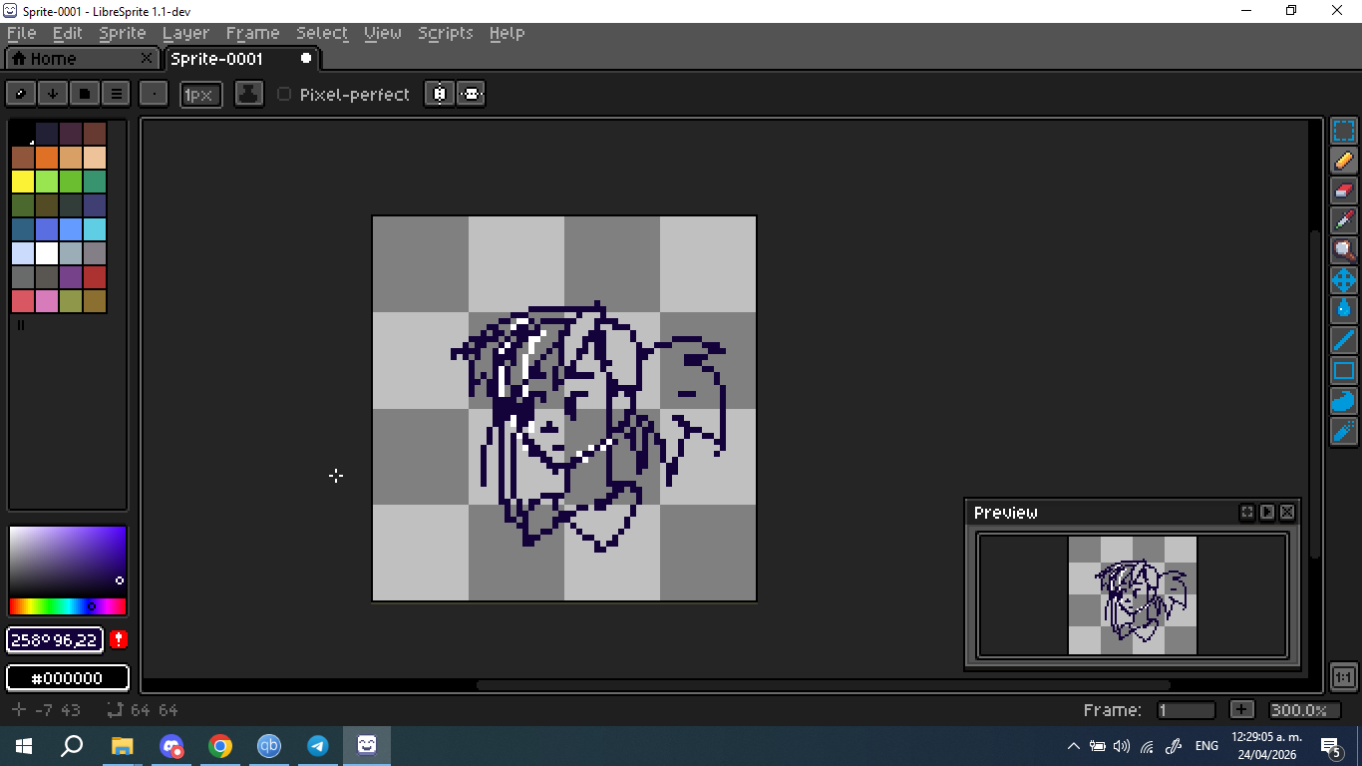Pick the black palette swatch

point(22,134)
